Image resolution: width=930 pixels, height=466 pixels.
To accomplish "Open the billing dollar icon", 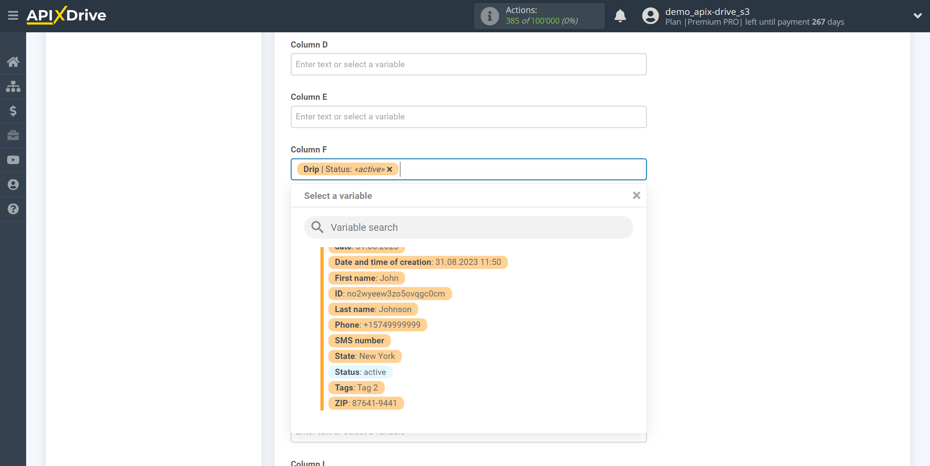I will coord(13,111).
